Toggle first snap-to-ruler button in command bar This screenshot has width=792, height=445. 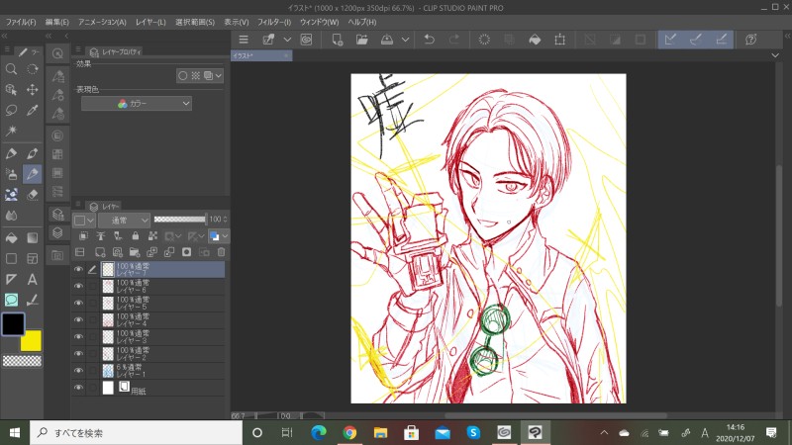click(x=670, y=40)
